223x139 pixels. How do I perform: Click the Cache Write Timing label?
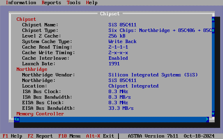[48, 52]
